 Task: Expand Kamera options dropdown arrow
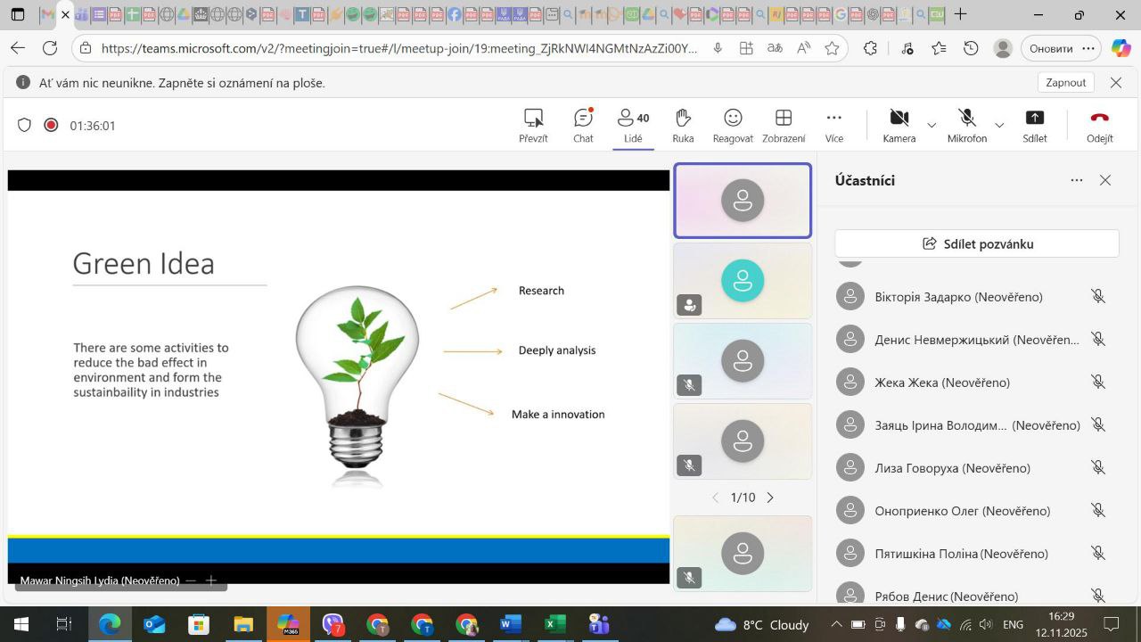[932, 126]
